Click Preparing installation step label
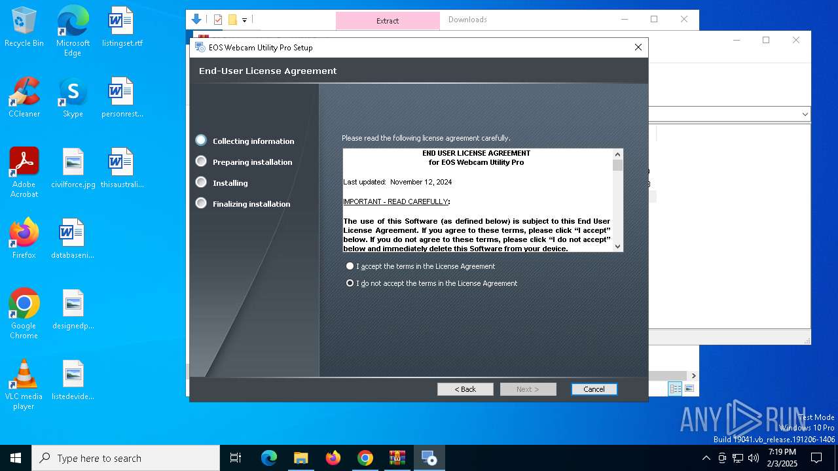Screen dimensions: 838x471 tap(252, 162)
